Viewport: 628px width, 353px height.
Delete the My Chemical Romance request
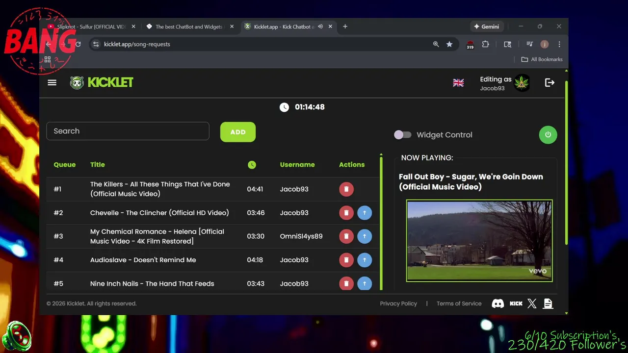pyautogui.click(x=346, y=236)
